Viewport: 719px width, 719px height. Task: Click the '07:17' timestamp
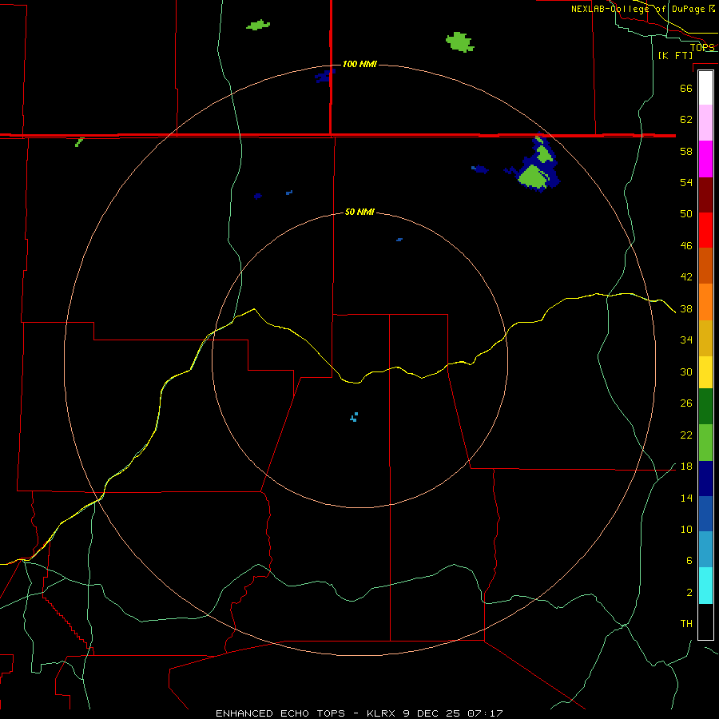[485, 713]
